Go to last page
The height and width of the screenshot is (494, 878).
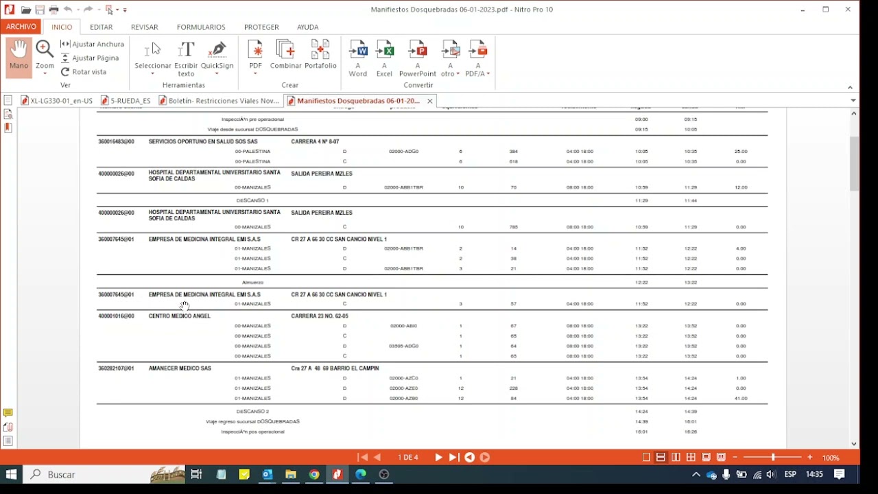click(x=453, y=457)
